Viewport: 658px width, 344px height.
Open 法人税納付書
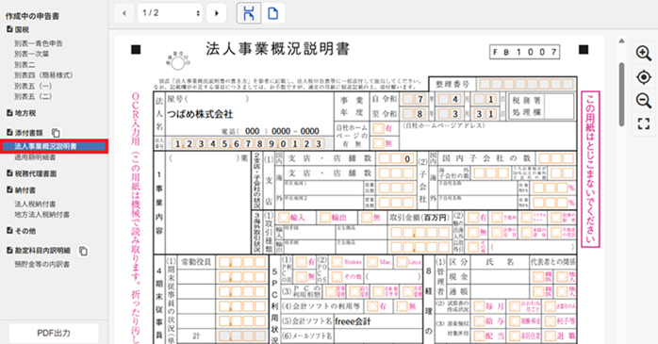pyautogui.click(x=35, y=204)
